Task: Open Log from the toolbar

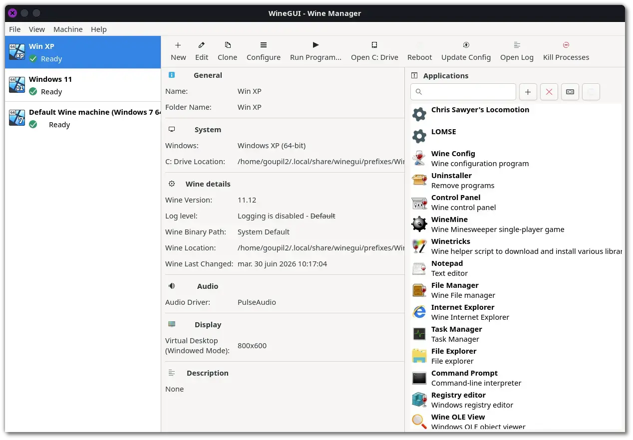Action: point(517,51)
